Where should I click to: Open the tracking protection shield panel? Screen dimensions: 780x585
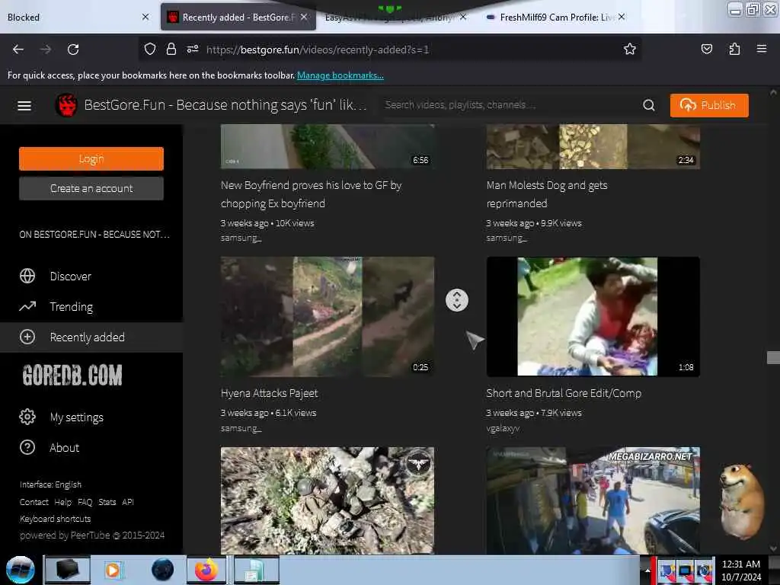click(x=150, y=50)
